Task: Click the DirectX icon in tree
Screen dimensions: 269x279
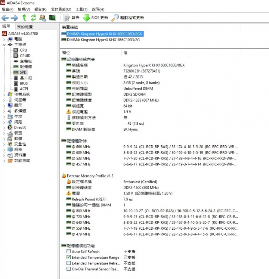Action: coord(10,127)
